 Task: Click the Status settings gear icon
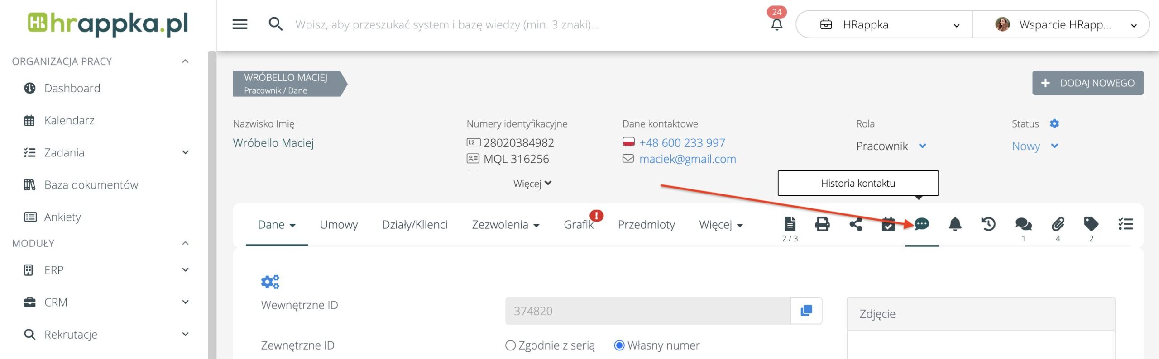coord(1054,124)
